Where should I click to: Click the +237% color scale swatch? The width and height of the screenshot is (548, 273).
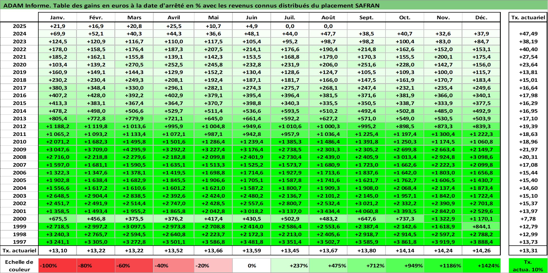[x=290, y=266]
